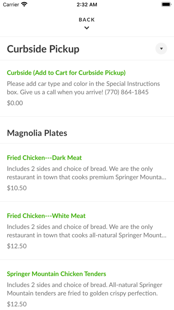174x310 pixels.
Task: Select the Curbside Pickup heading
Action: (x=43, y=49)
